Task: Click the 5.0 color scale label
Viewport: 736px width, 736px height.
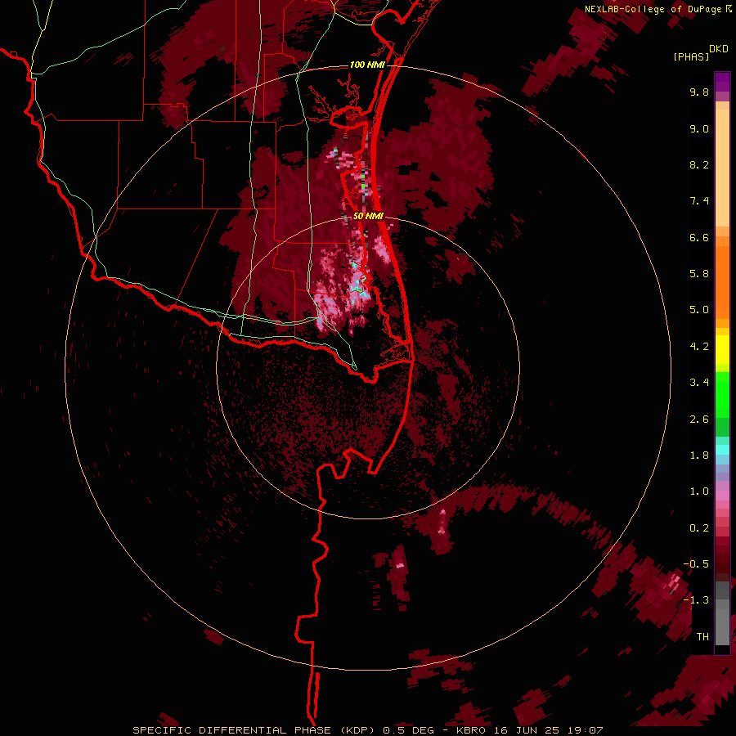Action: pyautogui.click(x=699, y=310)
